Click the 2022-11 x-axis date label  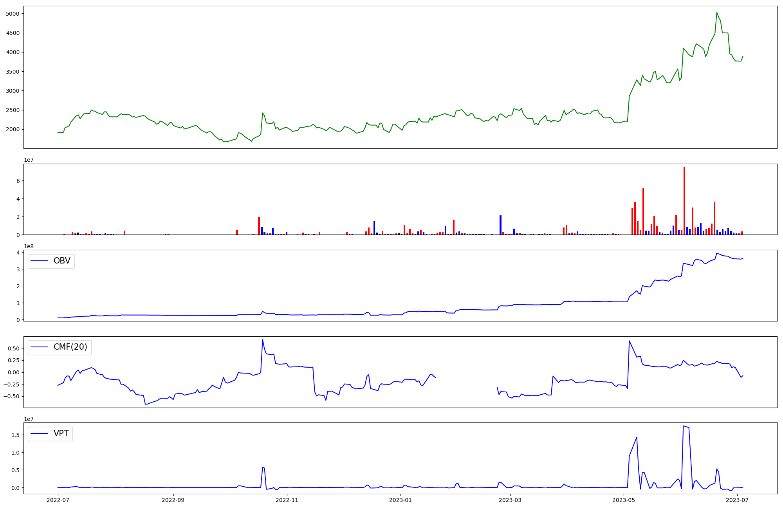tap(287, 500)
